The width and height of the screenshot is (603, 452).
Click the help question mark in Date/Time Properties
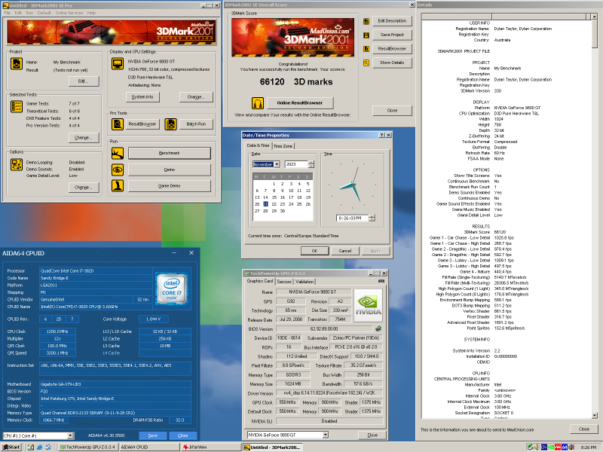pyautogui.click(x=381, y=136)
